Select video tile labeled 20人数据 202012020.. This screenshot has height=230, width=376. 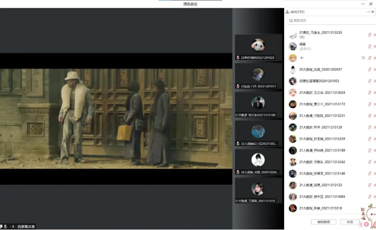tap(258, 162)
